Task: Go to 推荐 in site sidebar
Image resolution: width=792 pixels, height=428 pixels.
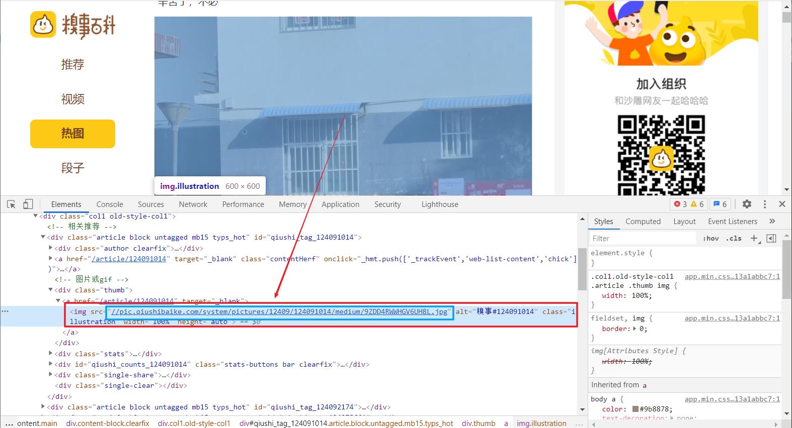Action: [73, 64]
